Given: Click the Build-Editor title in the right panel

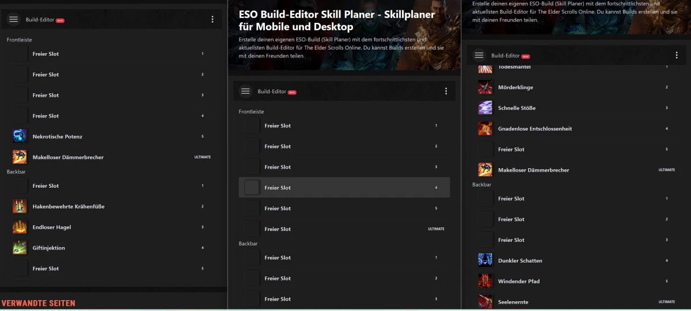Looking at the screenshot, I should 506,56.
